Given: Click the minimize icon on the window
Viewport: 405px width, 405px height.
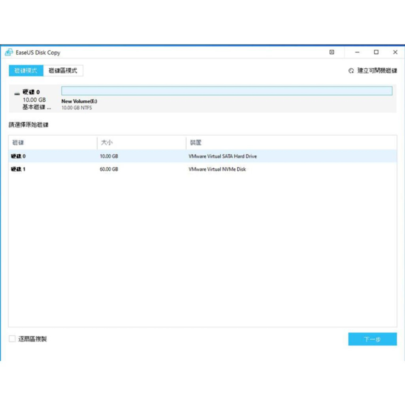Looking at the screenshot, I should pos(356,52).
